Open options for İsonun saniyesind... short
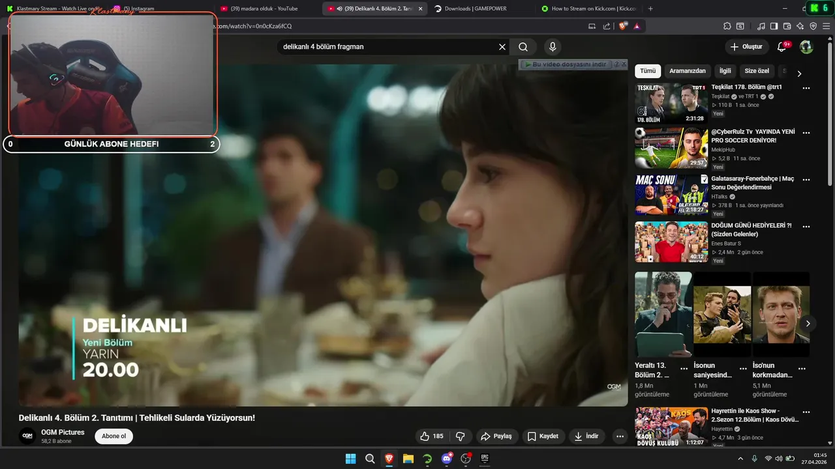Image resolution: width=835 pixels, height=469 pixels. (x=743, y=369)
